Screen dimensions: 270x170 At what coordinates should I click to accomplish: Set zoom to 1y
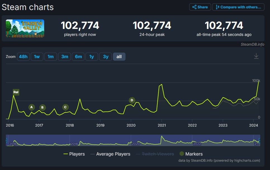click(x=92, y=56)
